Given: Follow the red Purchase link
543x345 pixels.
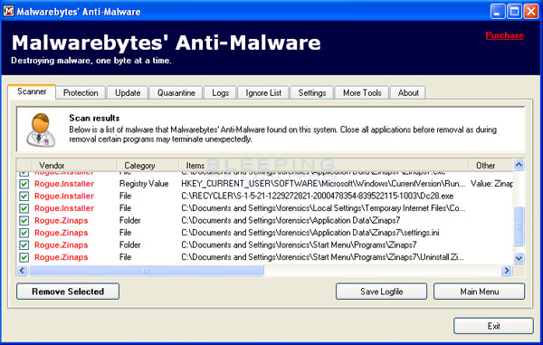Looking at the screenshot, I should (504, 35).
